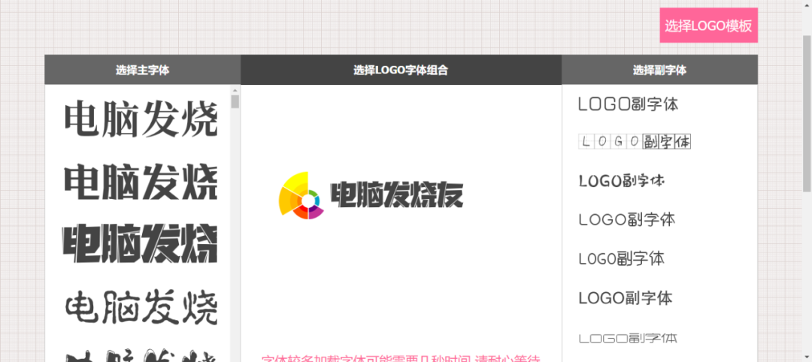This screenshot has width=812, height=362.
Task: Pick the seventh small wide LOGO副字体 sample
Action: coord(628,339)
